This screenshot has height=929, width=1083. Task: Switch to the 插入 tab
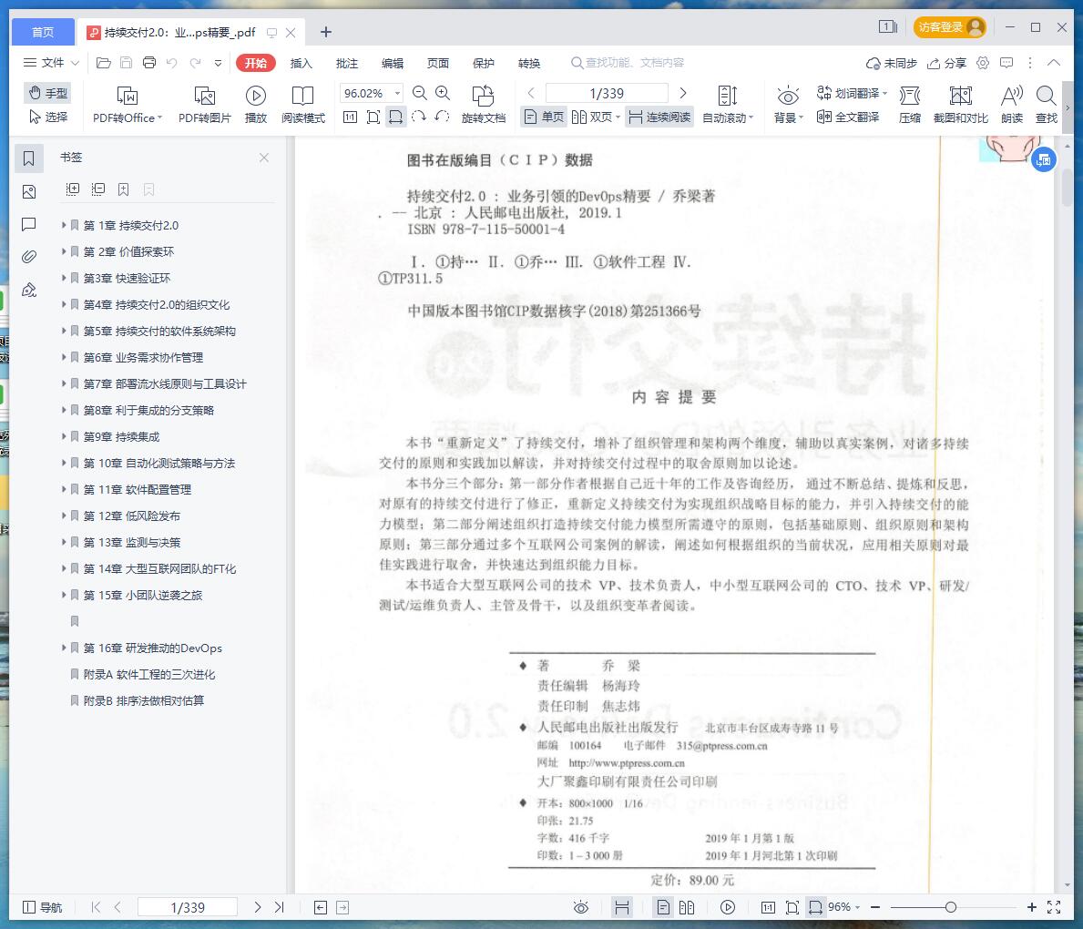301,64
